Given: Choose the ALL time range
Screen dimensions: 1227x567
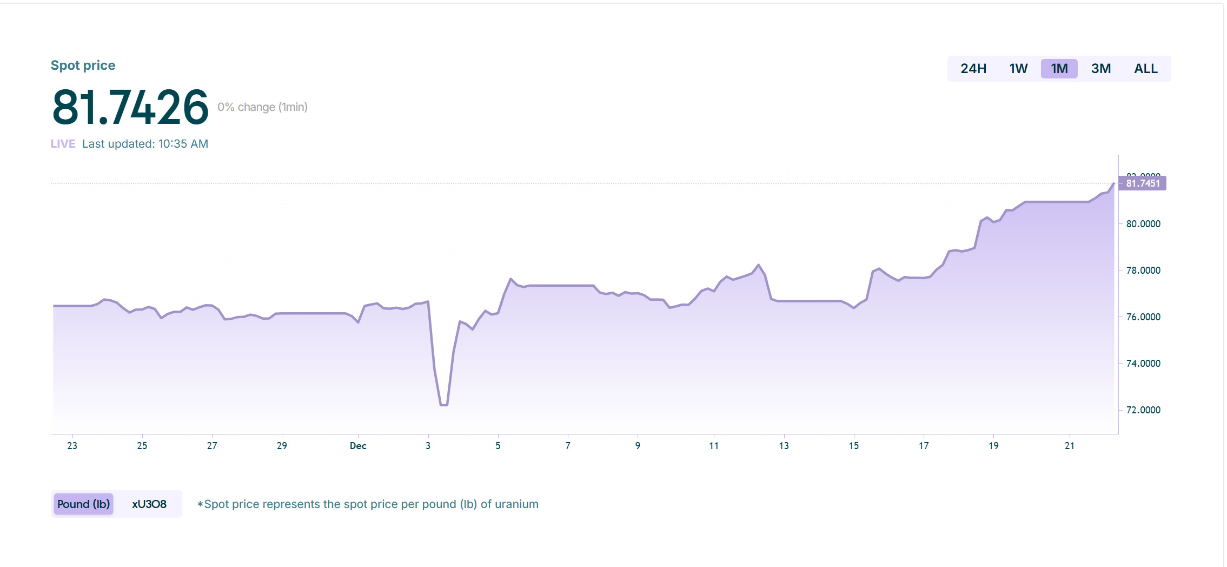Looking at the screenshot, I should (x=1145, y=69).
